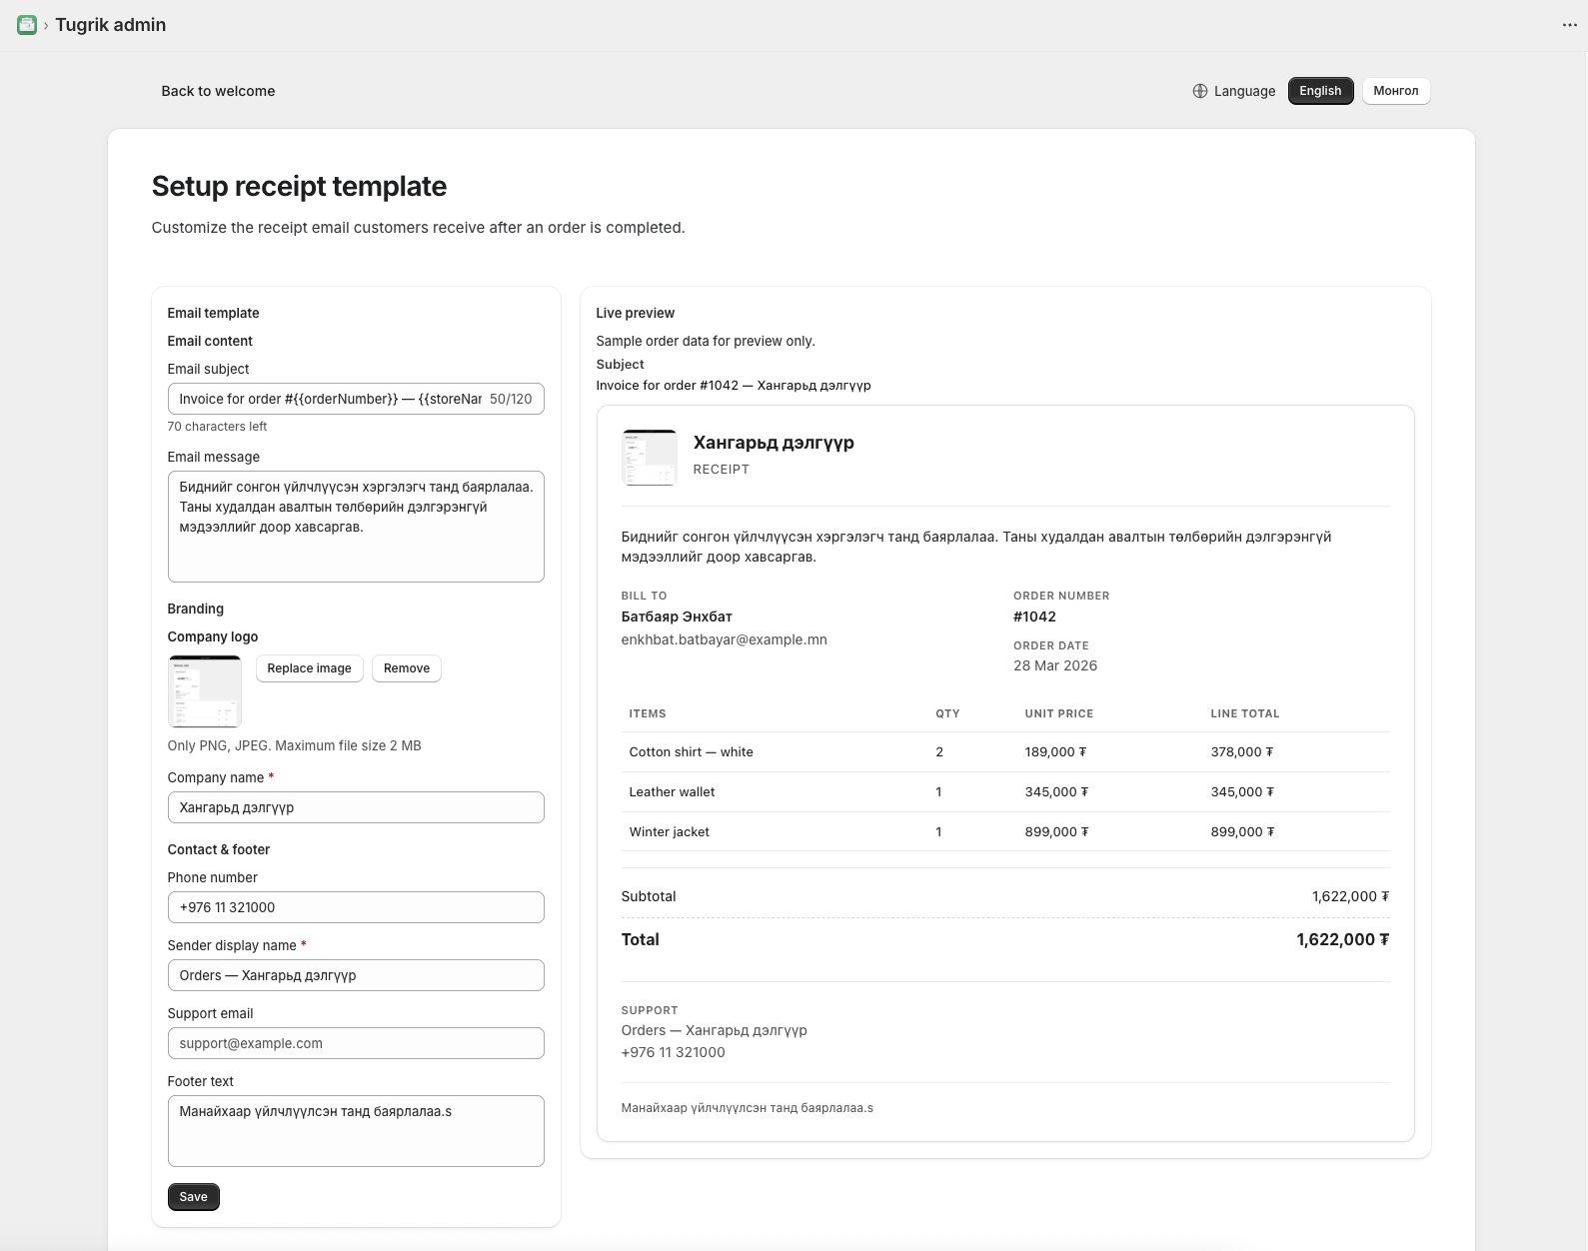
Task: Edit the Phone number field
Action: pos(356,907)
